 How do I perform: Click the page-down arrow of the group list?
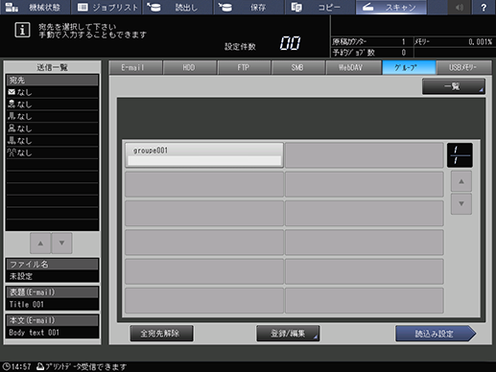tap(461, 203)
